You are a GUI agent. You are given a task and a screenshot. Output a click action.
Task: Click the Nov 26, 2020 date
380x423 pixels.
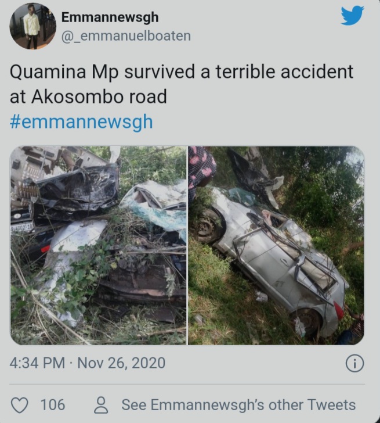pyautogui.click(x=121, y=363)
